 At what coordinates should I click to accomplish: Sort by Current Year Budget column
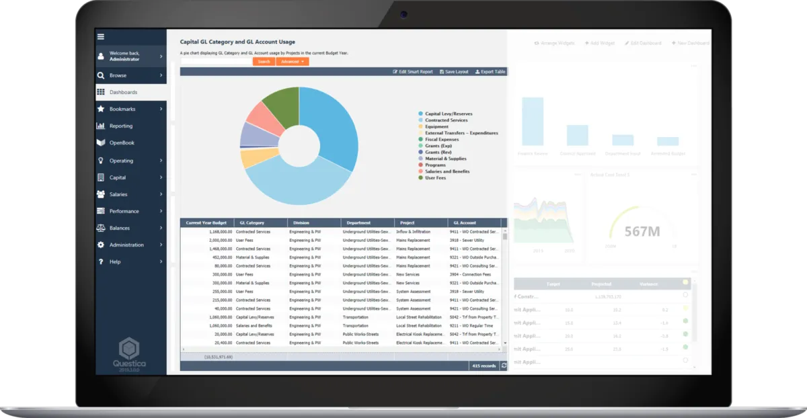(x=206, y=222)
